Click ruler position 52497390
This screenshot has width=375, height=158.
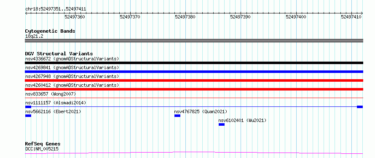tap(241, 17)
